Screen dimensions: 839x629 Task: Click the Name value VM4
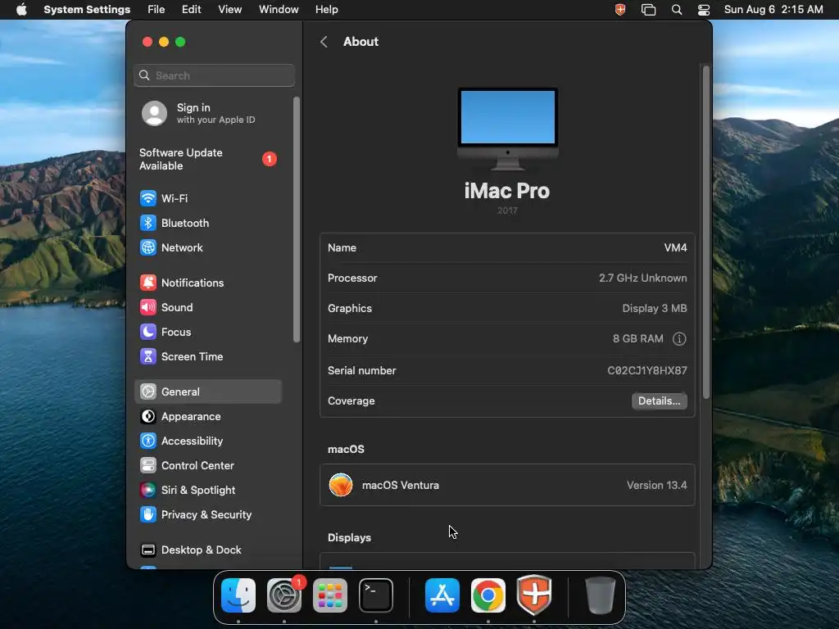(x=675, y=247)
